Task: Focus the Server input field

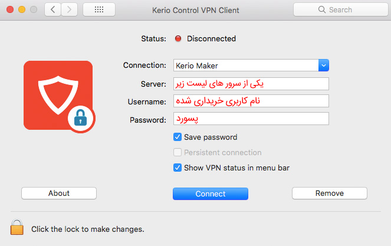Action: pyautogui.click(x=251, y=83)
